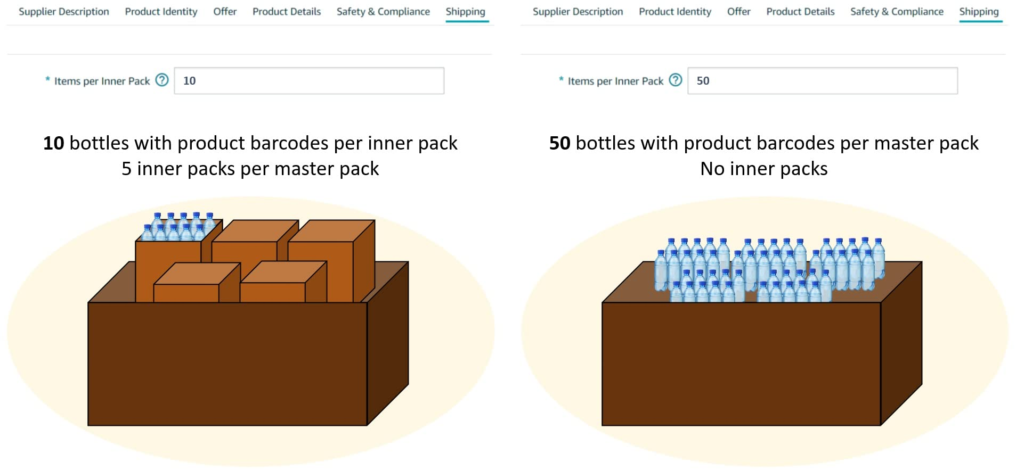
Task: Click the Items per Inner Pack help icon on the right
Action: (675, 80)
